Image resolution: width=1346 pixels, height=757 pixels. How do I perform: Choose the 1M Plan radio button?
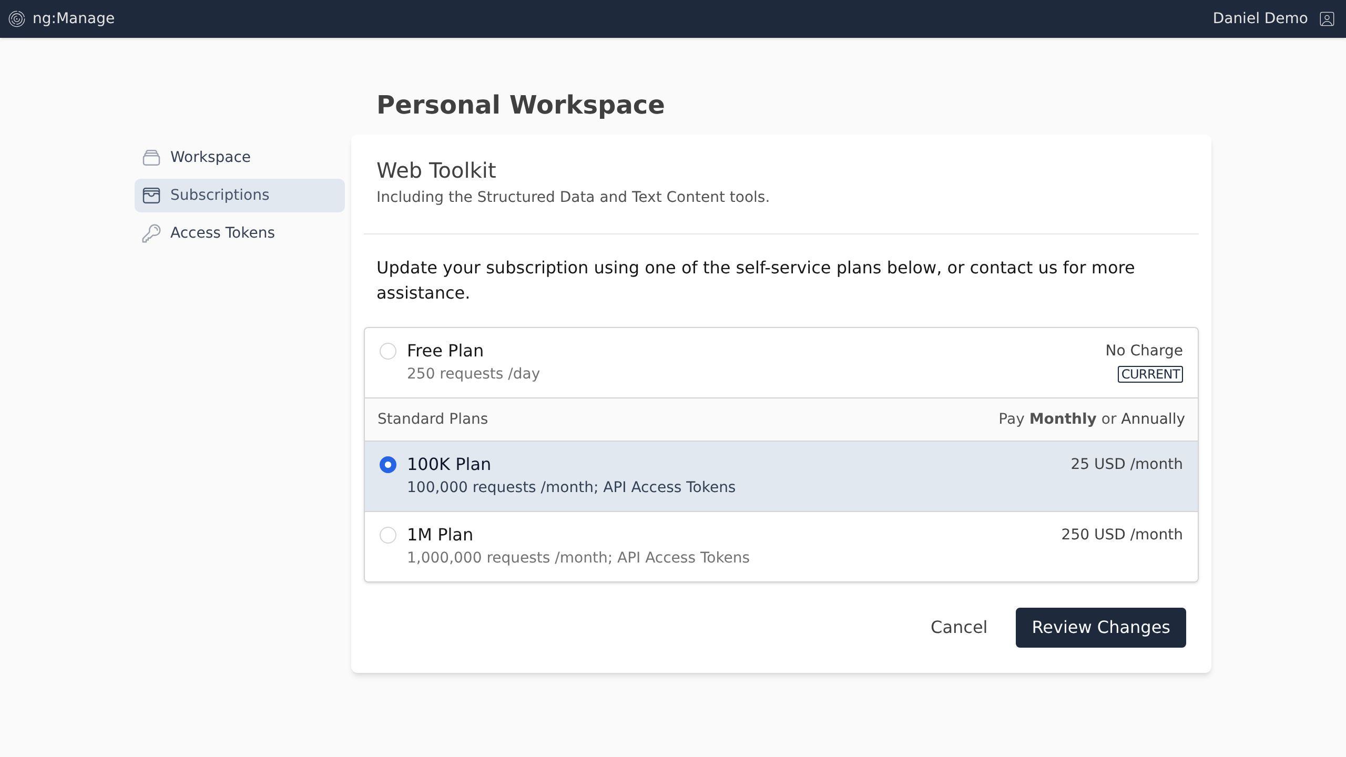[x=388, y=535]
